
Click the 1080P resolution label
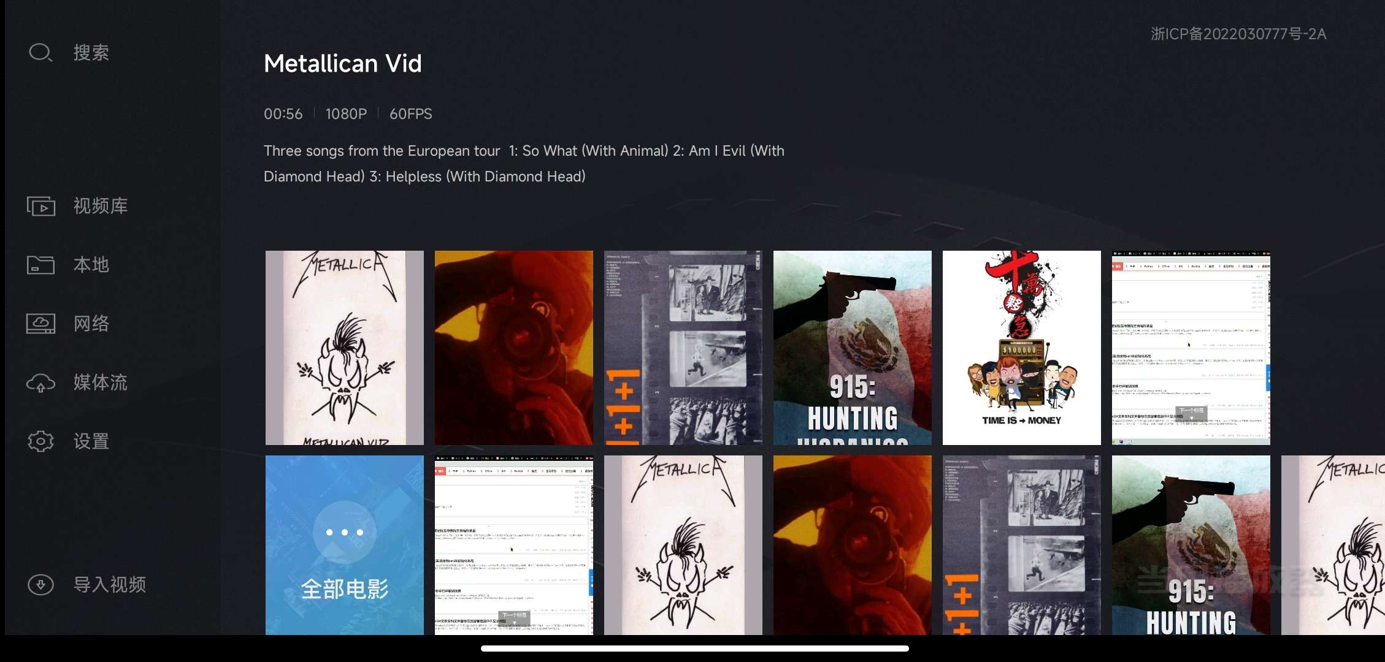pyautogui.click(x=346, y=114)
